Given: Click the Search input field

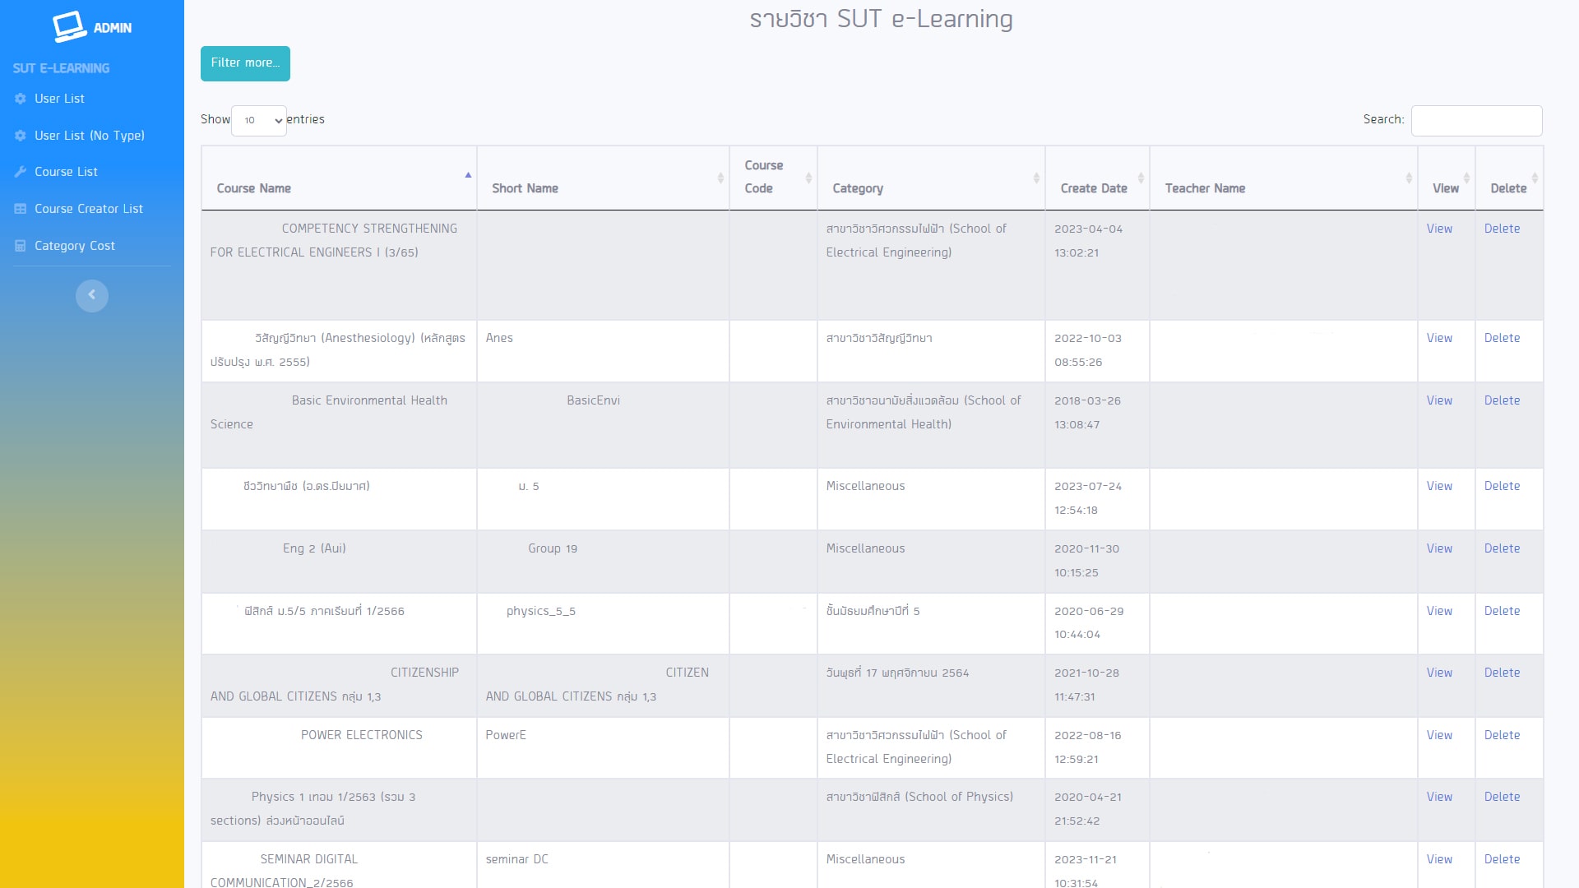Looking at the screenshot, I should (x=1476, y=120).
